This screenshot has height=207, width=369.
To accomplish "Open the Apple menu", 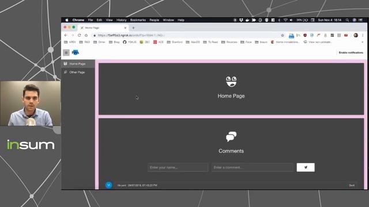I will click(x=67, y=20).
